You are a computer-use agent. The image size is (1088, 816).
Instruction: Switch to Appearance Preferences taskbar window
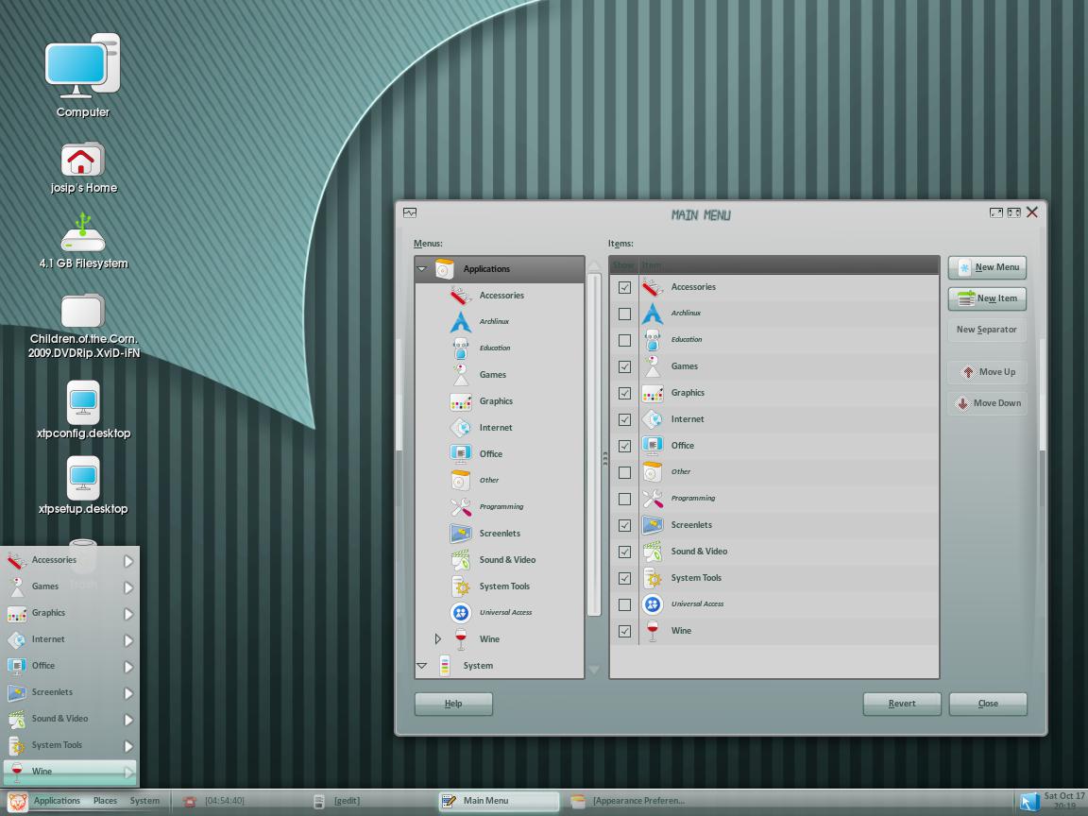tap(628, 801)
